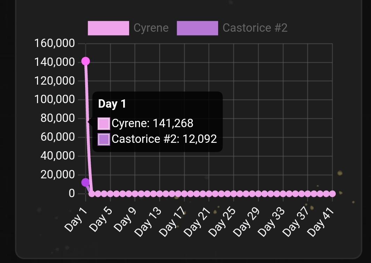Click the Day 17 x-axis label
The height and width of the screenshot is (263, 371).
[x=172, y=222]
